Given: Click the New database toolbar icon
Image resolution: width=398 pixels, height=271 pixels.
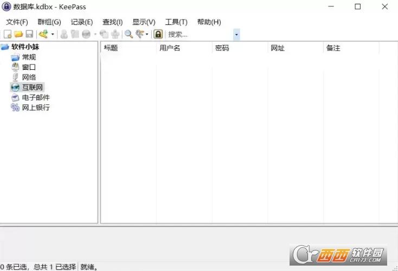Looking at the screenshot, I should pos(8,34).
